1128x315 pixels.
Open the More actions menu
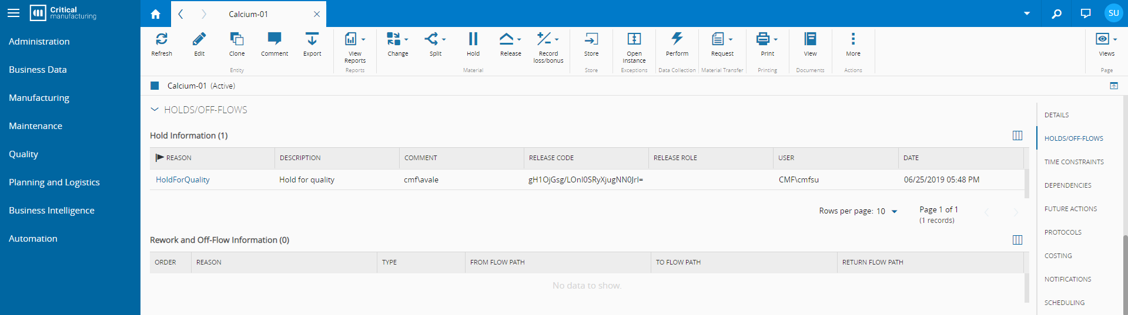point(853,39)
